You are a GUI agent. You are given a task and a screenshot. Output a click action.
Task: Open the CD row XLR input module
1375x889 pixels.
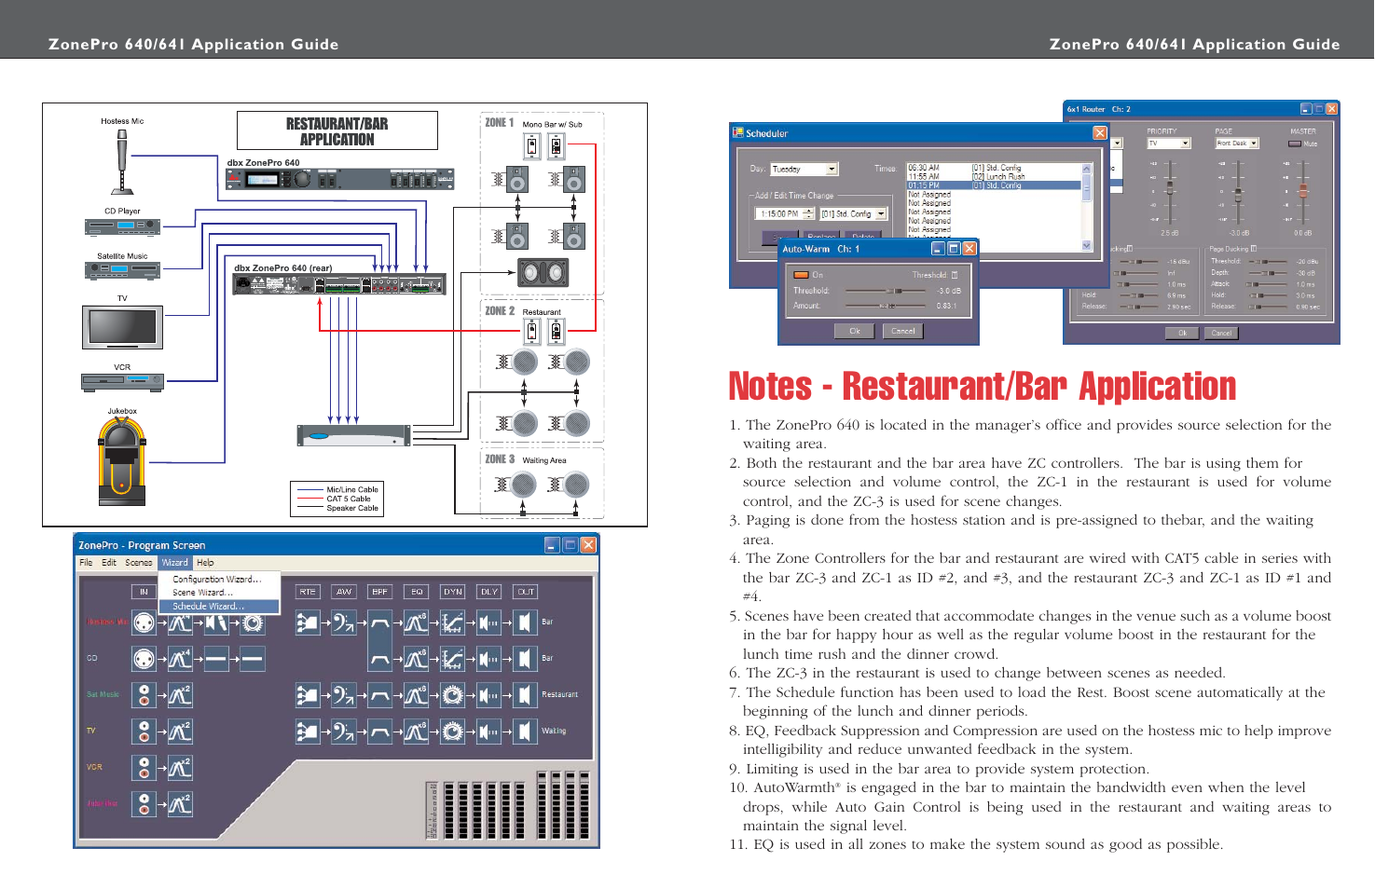tap(144, 659)
